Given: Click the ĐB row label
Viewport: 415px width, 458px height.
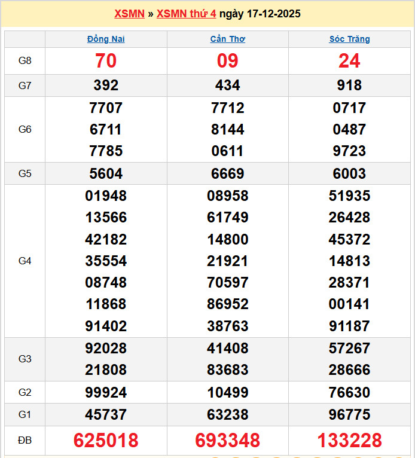Looking at the screenshot, I should tap(25, 441).
